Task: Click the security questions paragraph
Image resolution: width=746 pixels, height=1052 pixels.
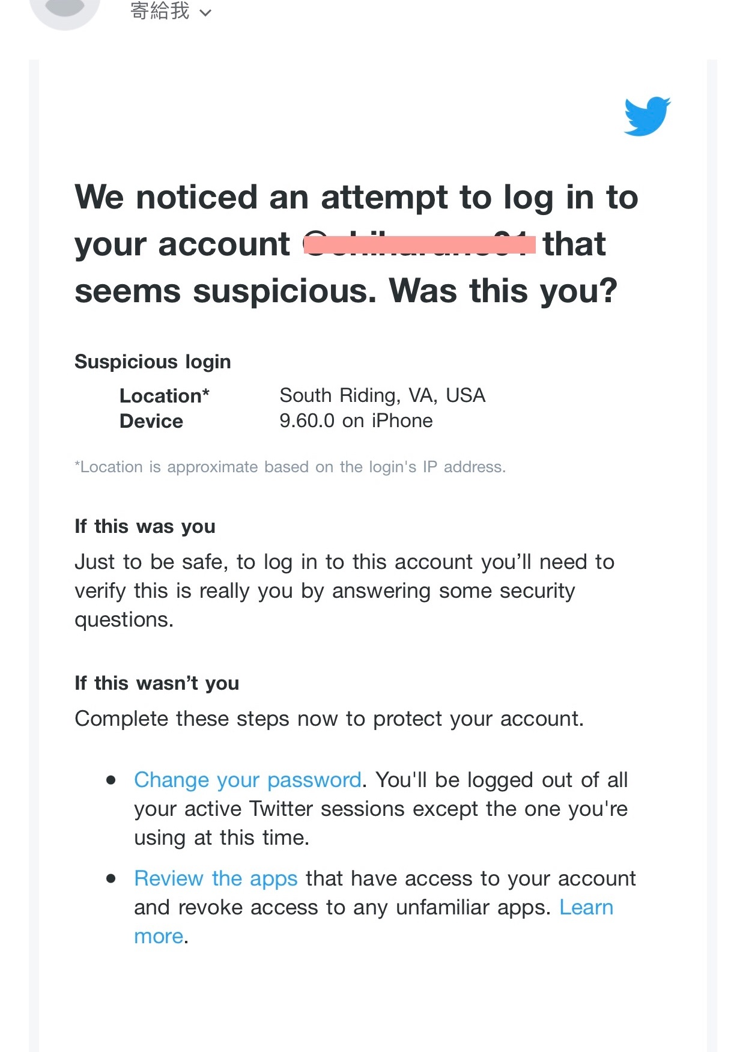Action: pos(345,591)
